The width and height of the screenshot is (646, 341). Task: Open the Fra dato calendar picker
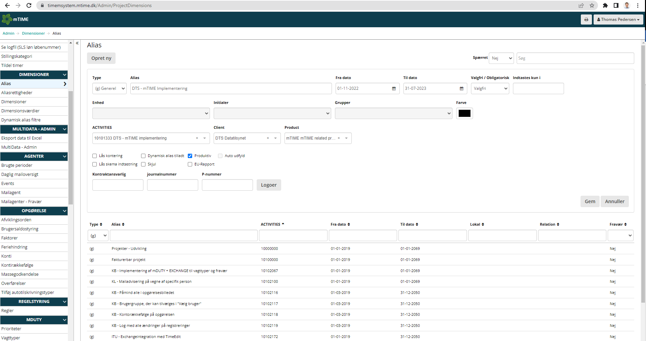[x=394, y=88]
